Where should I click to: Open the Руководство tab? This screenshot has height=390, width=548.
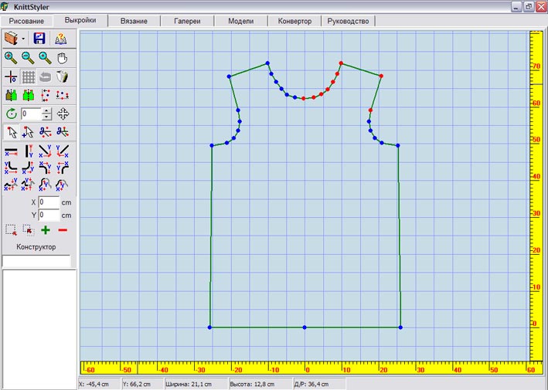348,21
